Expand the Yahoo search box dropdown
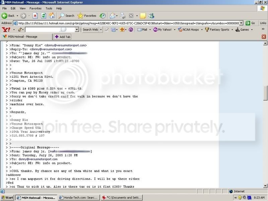This screenshot has width=268, height=201. point(77,29)
